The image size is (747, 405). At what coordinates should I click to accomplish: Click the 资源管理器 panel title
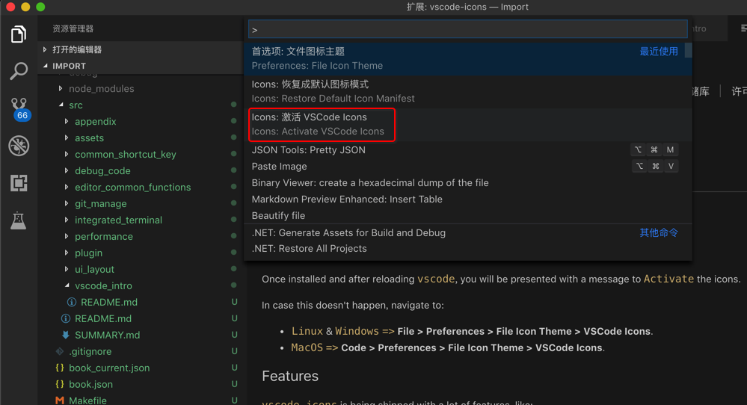tap(73, 29)
